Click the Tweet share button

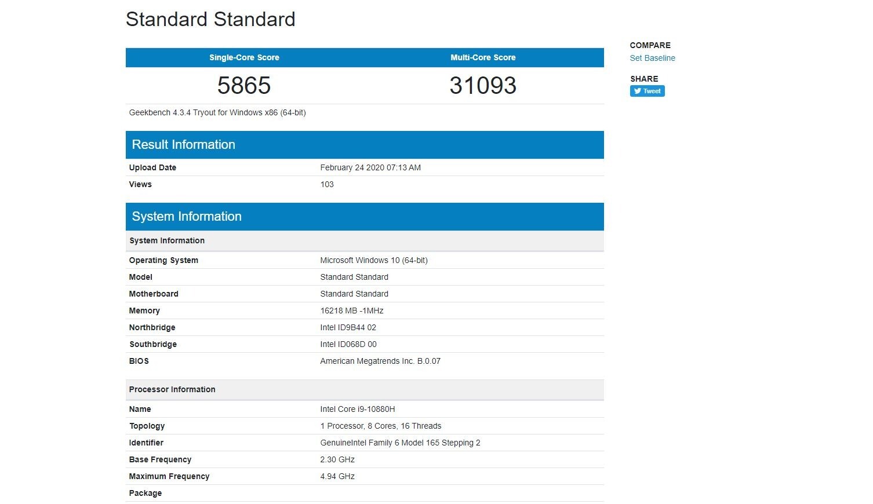647,91
